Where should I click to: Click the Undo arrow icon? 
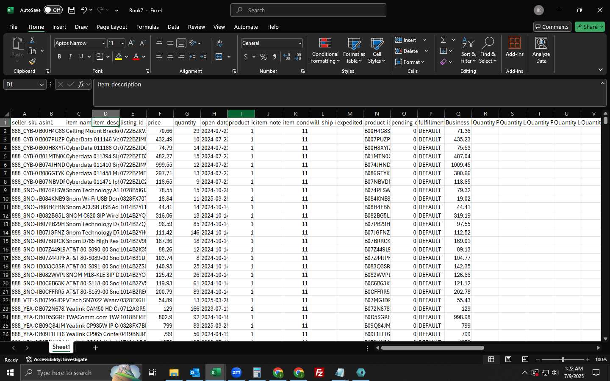coord(84,10)
